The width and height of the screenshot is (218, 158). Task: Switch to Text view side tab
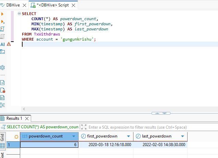(x=2, y=155)
